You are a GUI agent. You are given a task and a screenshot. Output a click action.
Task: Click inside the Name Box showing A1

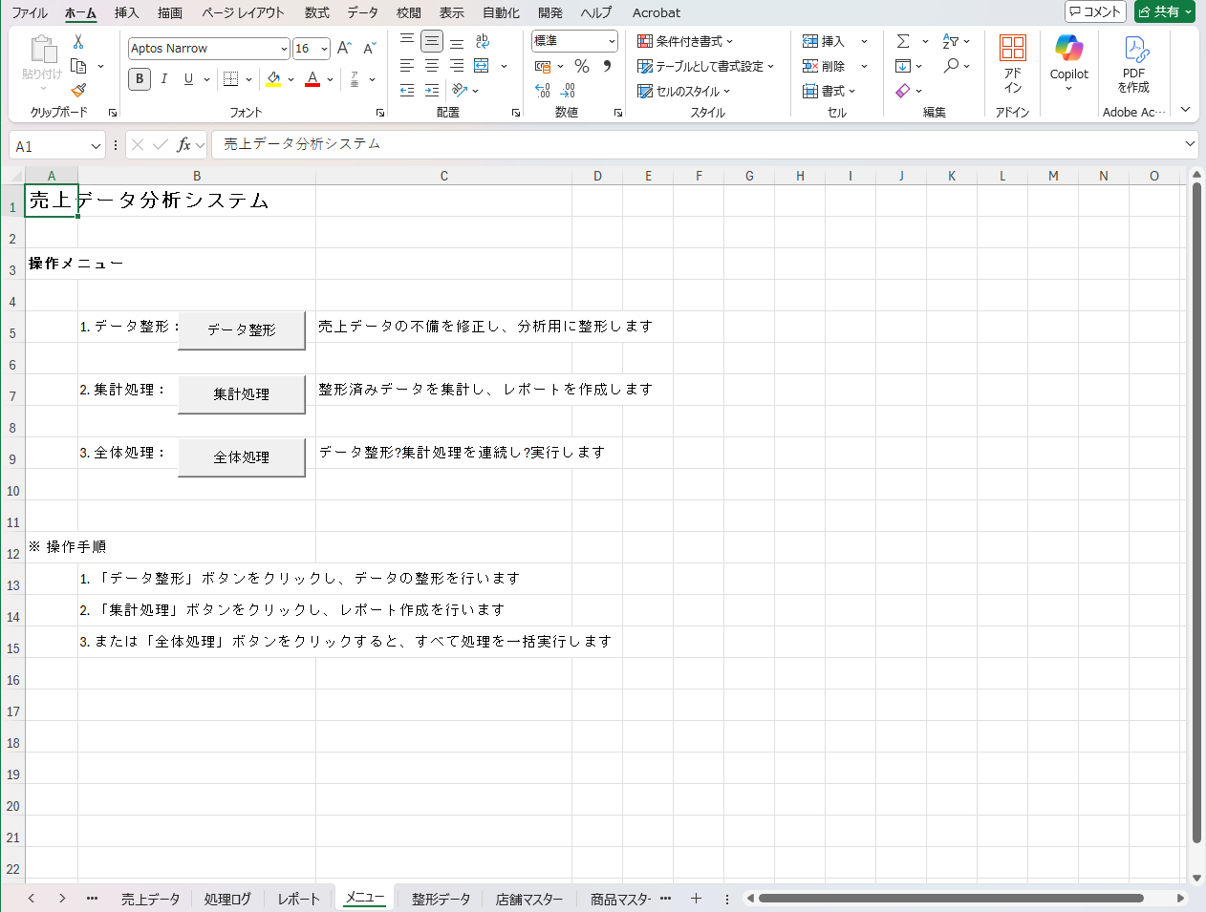coord(48,144)
